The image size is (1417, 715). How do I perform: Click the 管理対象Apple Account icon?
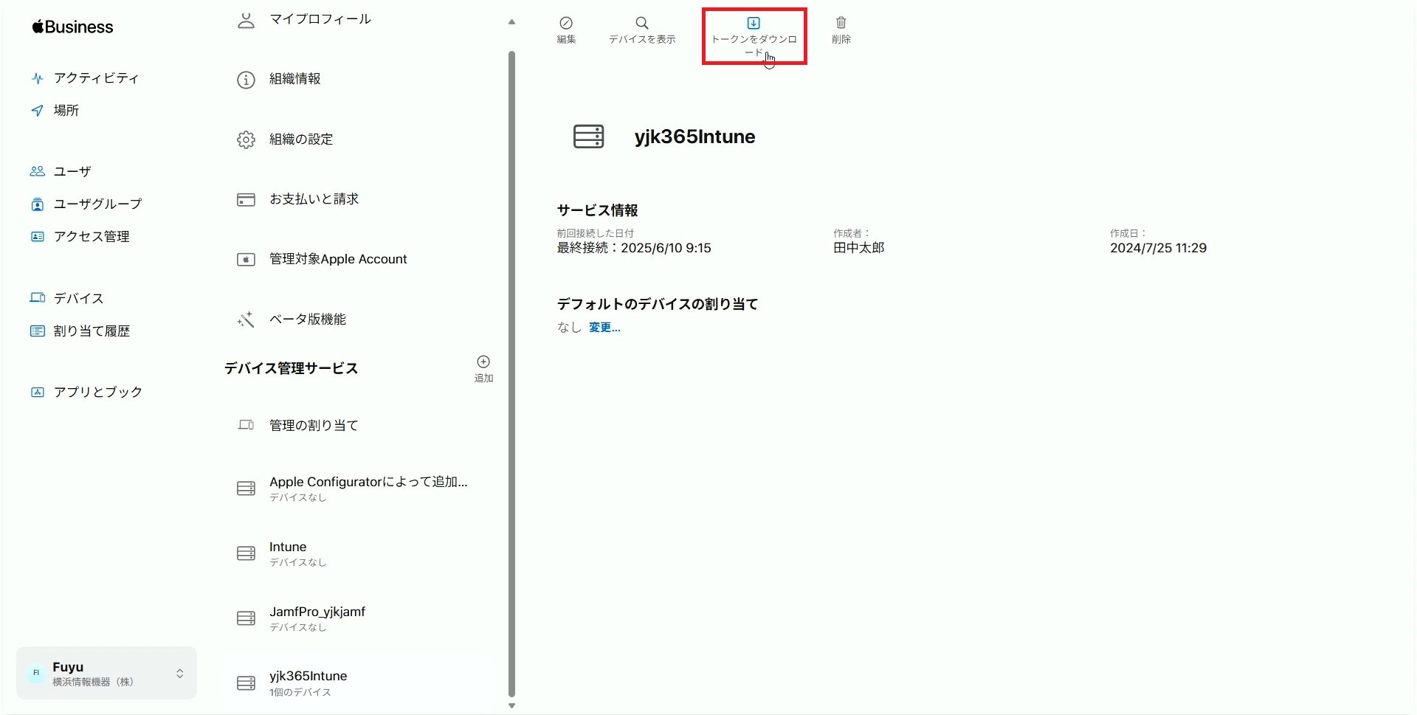coord(246,260)
